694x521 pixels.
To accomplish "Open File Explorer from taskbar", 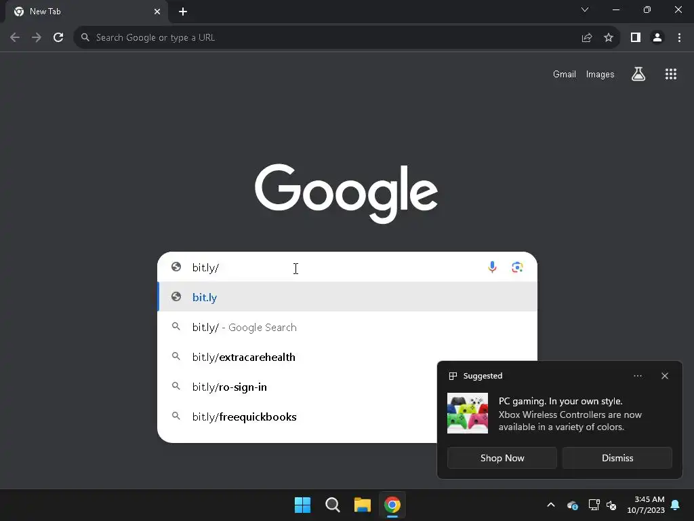I will click(362, 505).
